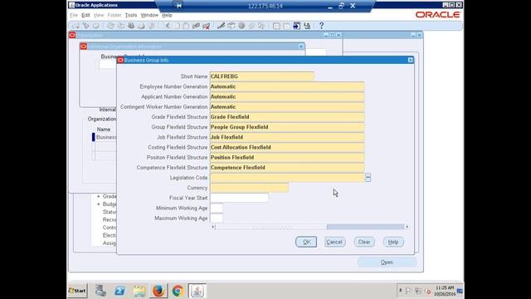Click the scrollbar left arrow
Screen dimensions: 531x299
pyautogui.click(x=213, y=227)
